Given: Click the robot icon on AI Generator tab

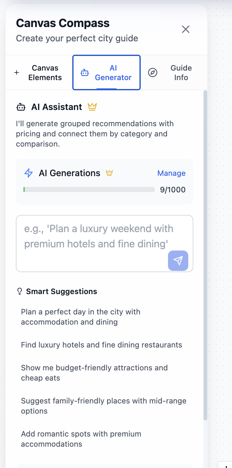Looking at the screenshot, I should click(x=85, y=73).
